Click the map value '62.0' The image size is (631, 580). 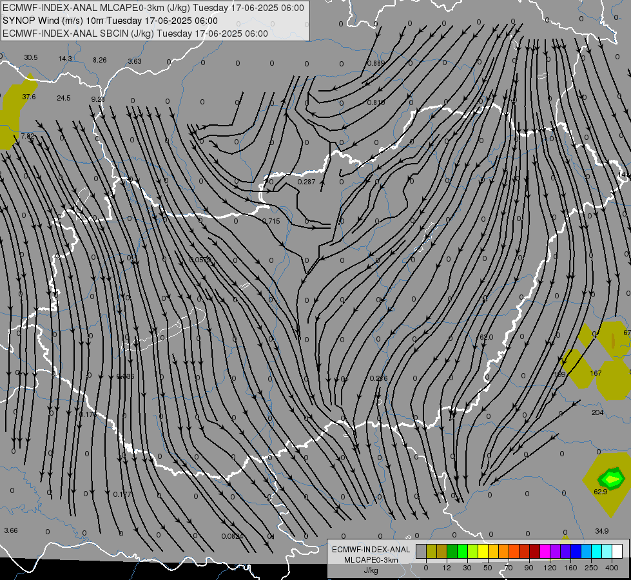pos(487,337)
